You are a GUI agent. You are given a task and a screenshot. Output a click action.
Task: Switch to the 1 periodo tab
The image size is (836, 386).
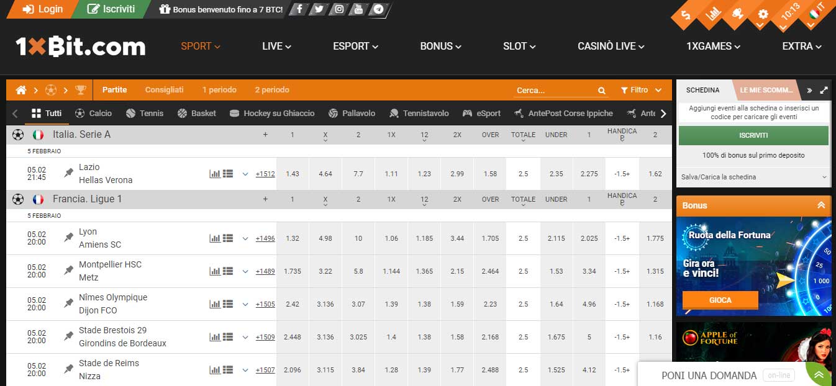(219, 90)
